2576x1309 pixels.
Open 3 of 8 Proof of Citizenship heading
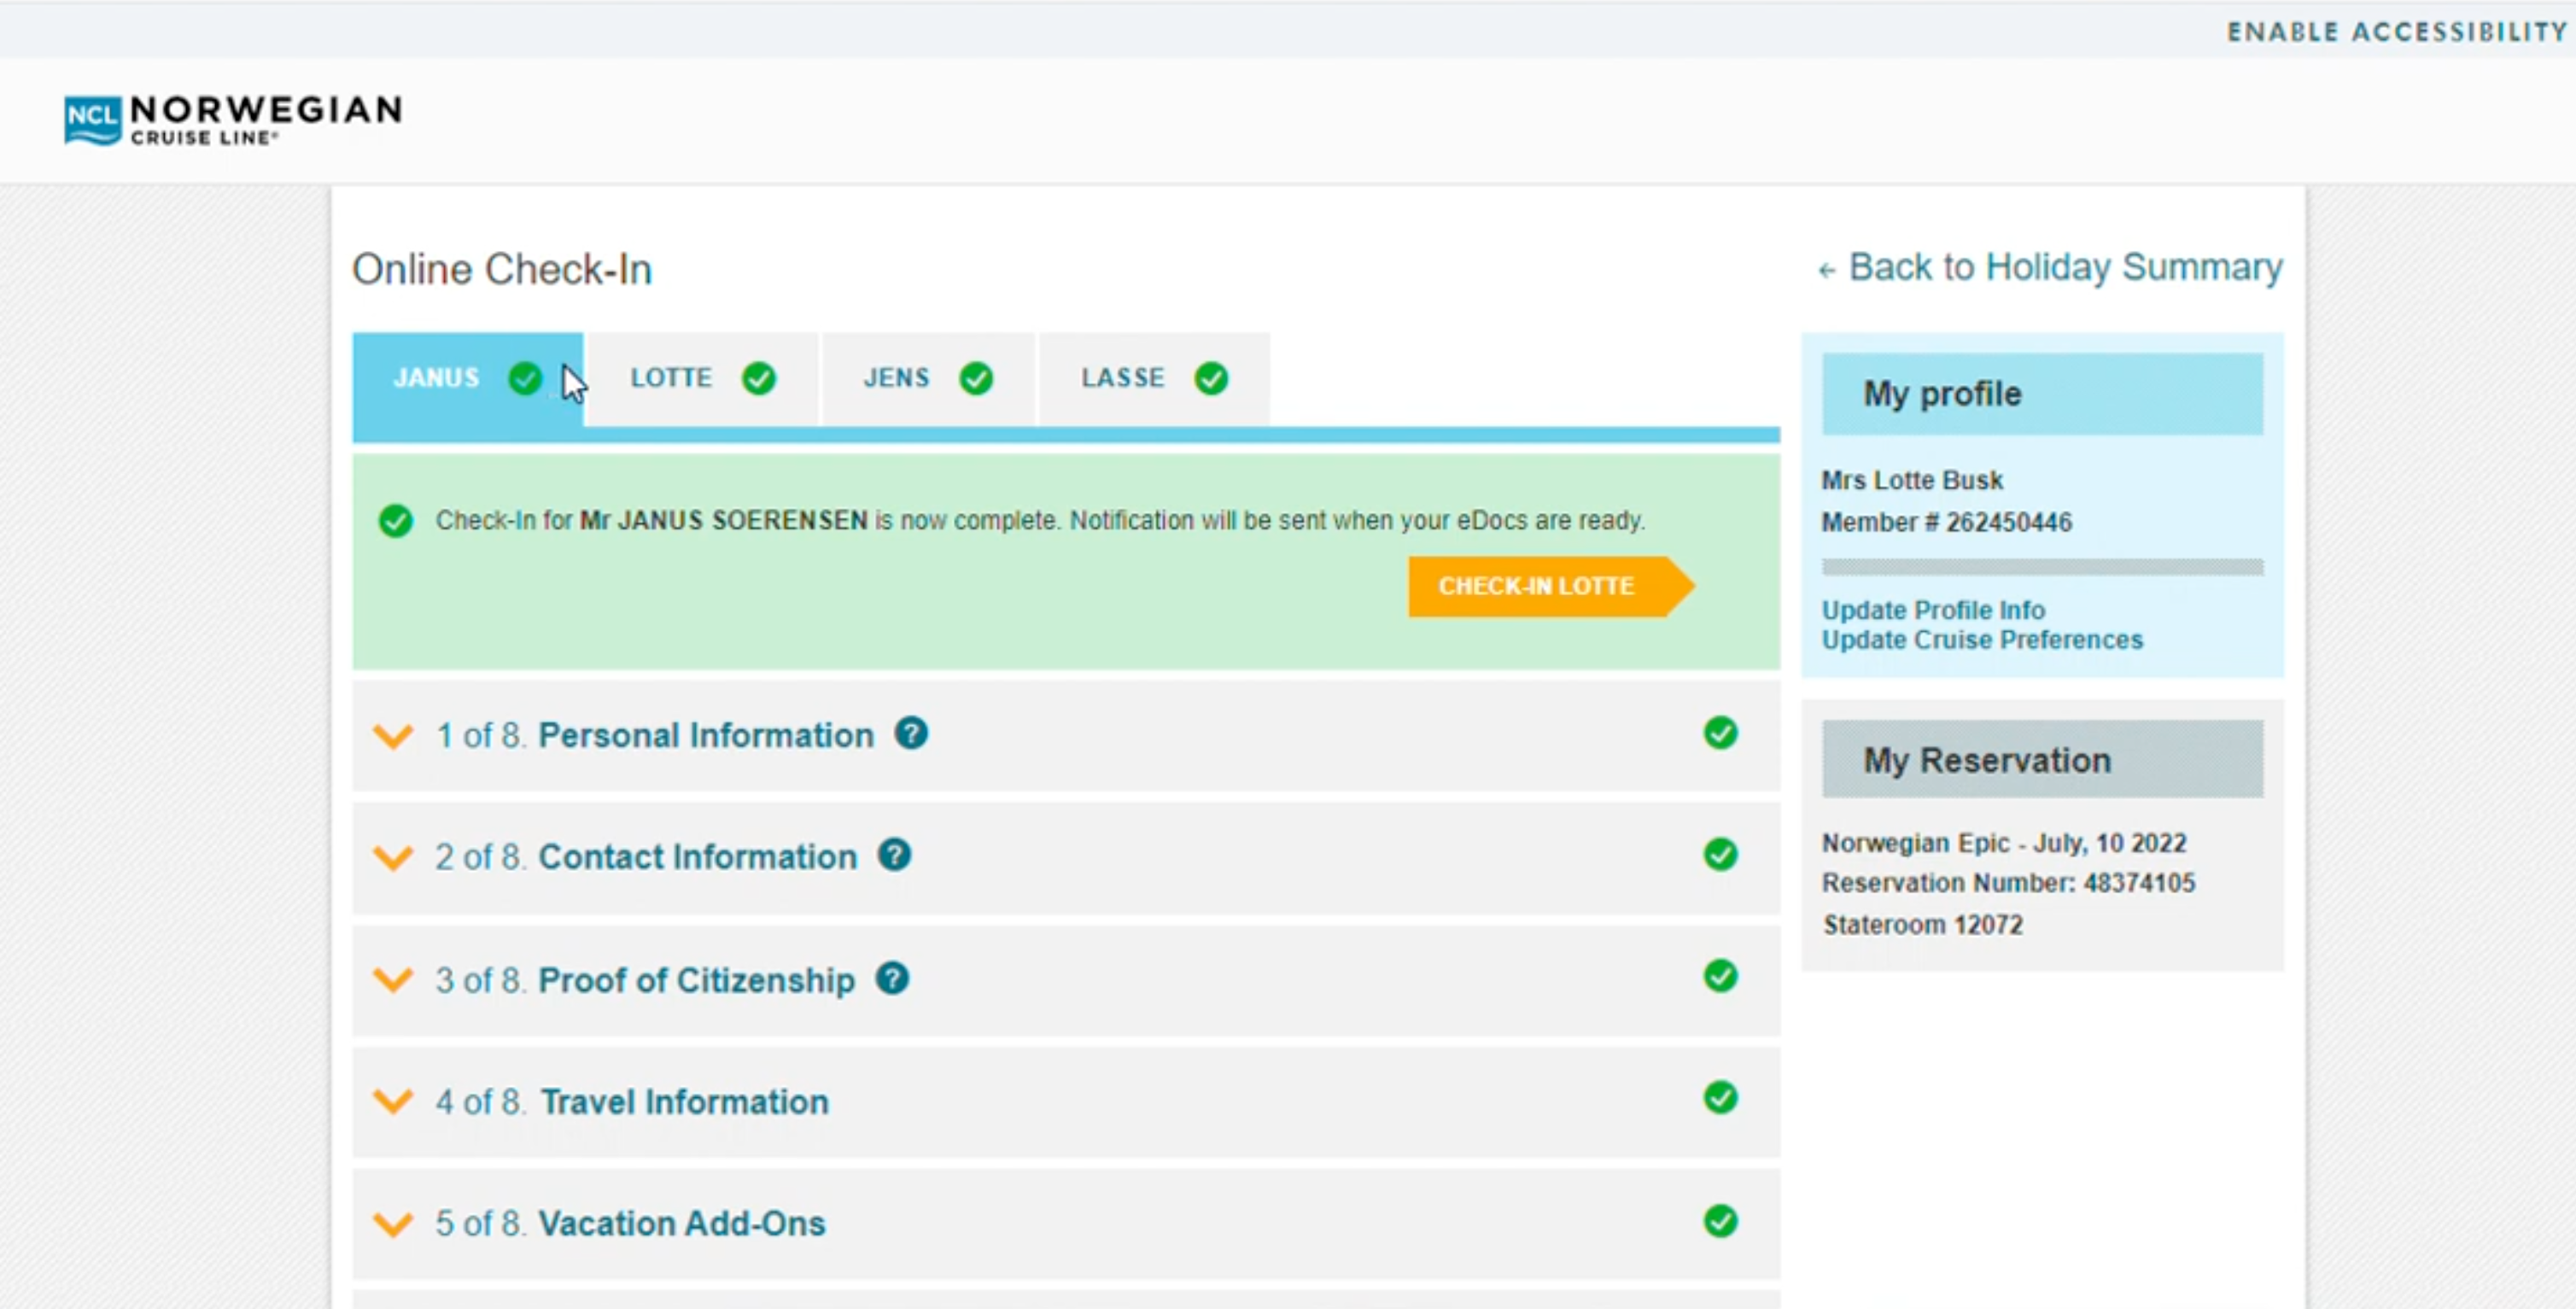tap(645, 980)
